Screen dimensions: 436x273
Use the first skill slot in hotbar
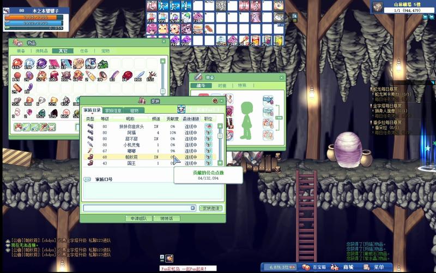pos(152,5)
